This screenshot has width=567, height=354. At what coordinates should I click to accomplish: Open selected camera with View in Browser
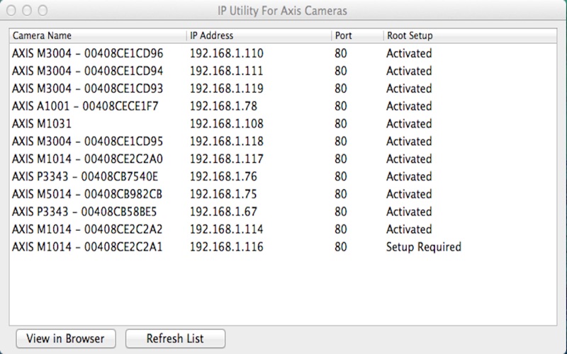pyautogui.click(x=66, y=338)
